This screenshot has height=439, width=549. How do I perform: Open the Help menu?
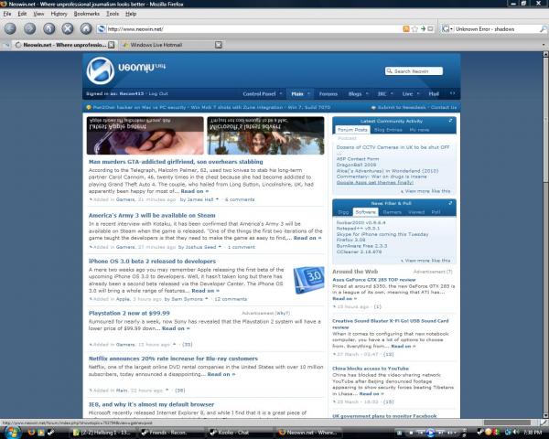pyautogui.click(x=131, y=14)
